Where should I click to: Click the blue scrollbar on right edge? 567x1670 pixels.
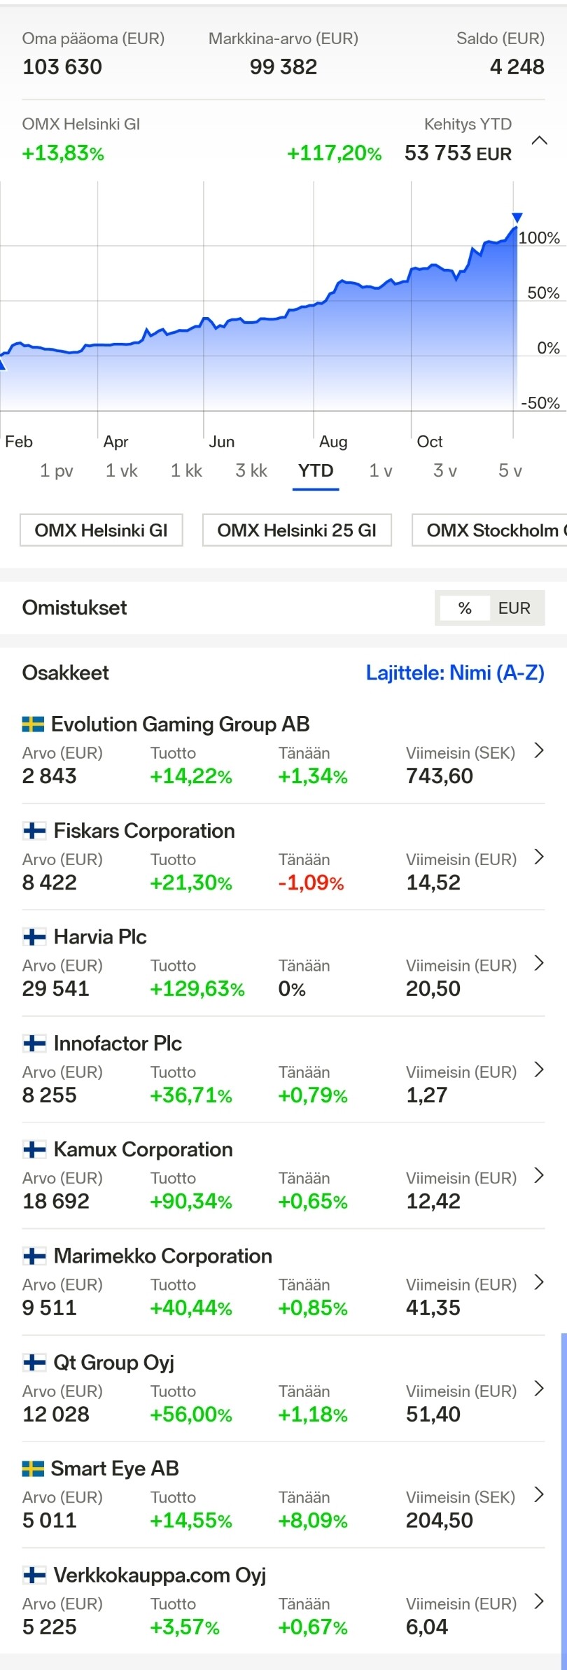click(563, 1498)
